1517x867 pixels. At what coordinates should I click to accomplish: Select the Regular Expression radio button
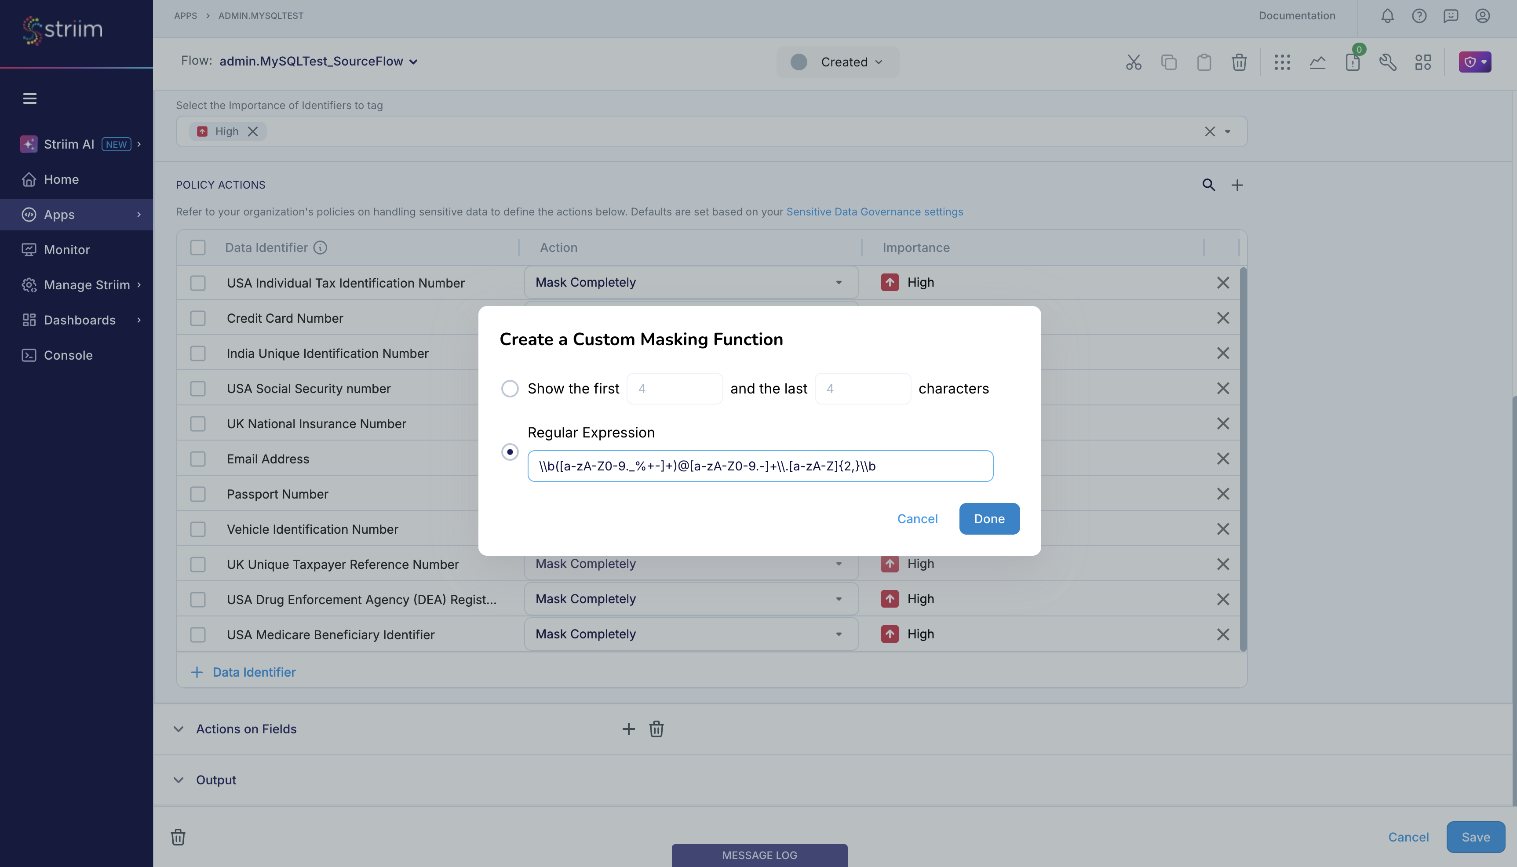(510, 452)
